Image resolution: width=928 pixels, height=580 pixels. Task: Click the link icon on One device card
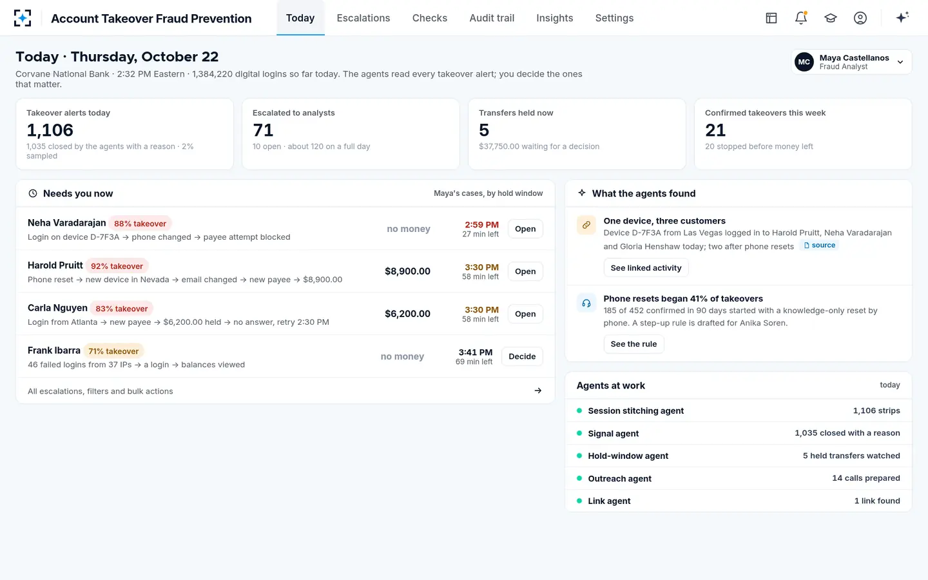coord(586,225)
